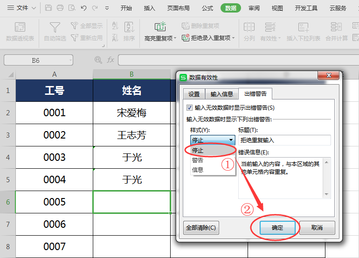Select 出错警告 tab in dialog
359x258 pixels.
point(255,93)
